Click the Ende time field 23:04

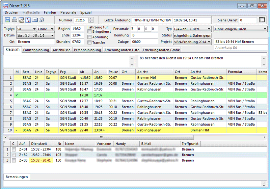click(77, 35)
